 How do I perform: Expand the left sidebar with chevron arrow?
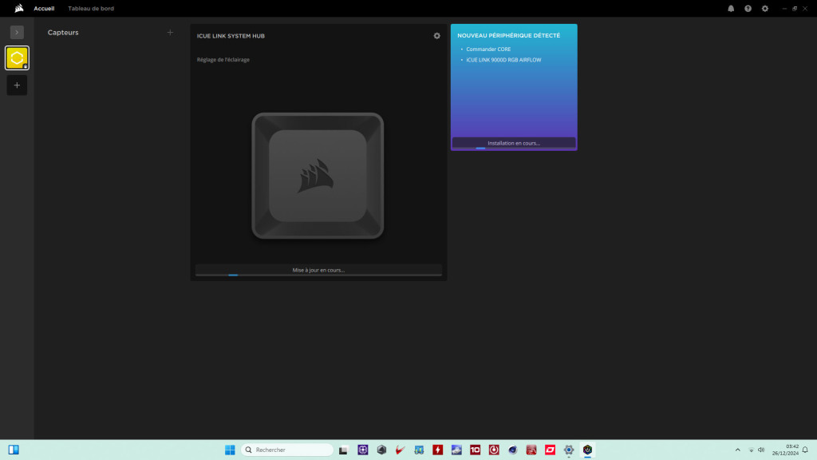pyautogui.click(x=17, y=32)
